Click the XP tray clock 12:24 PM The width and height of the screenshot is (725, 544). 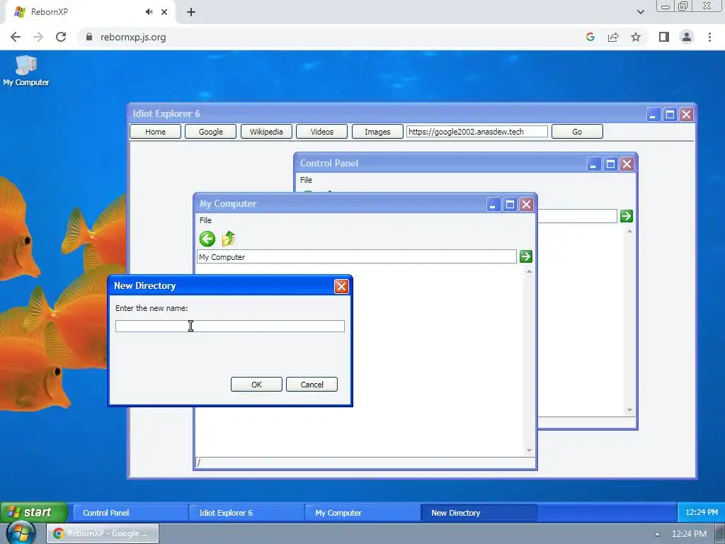(x=702, y=512)
